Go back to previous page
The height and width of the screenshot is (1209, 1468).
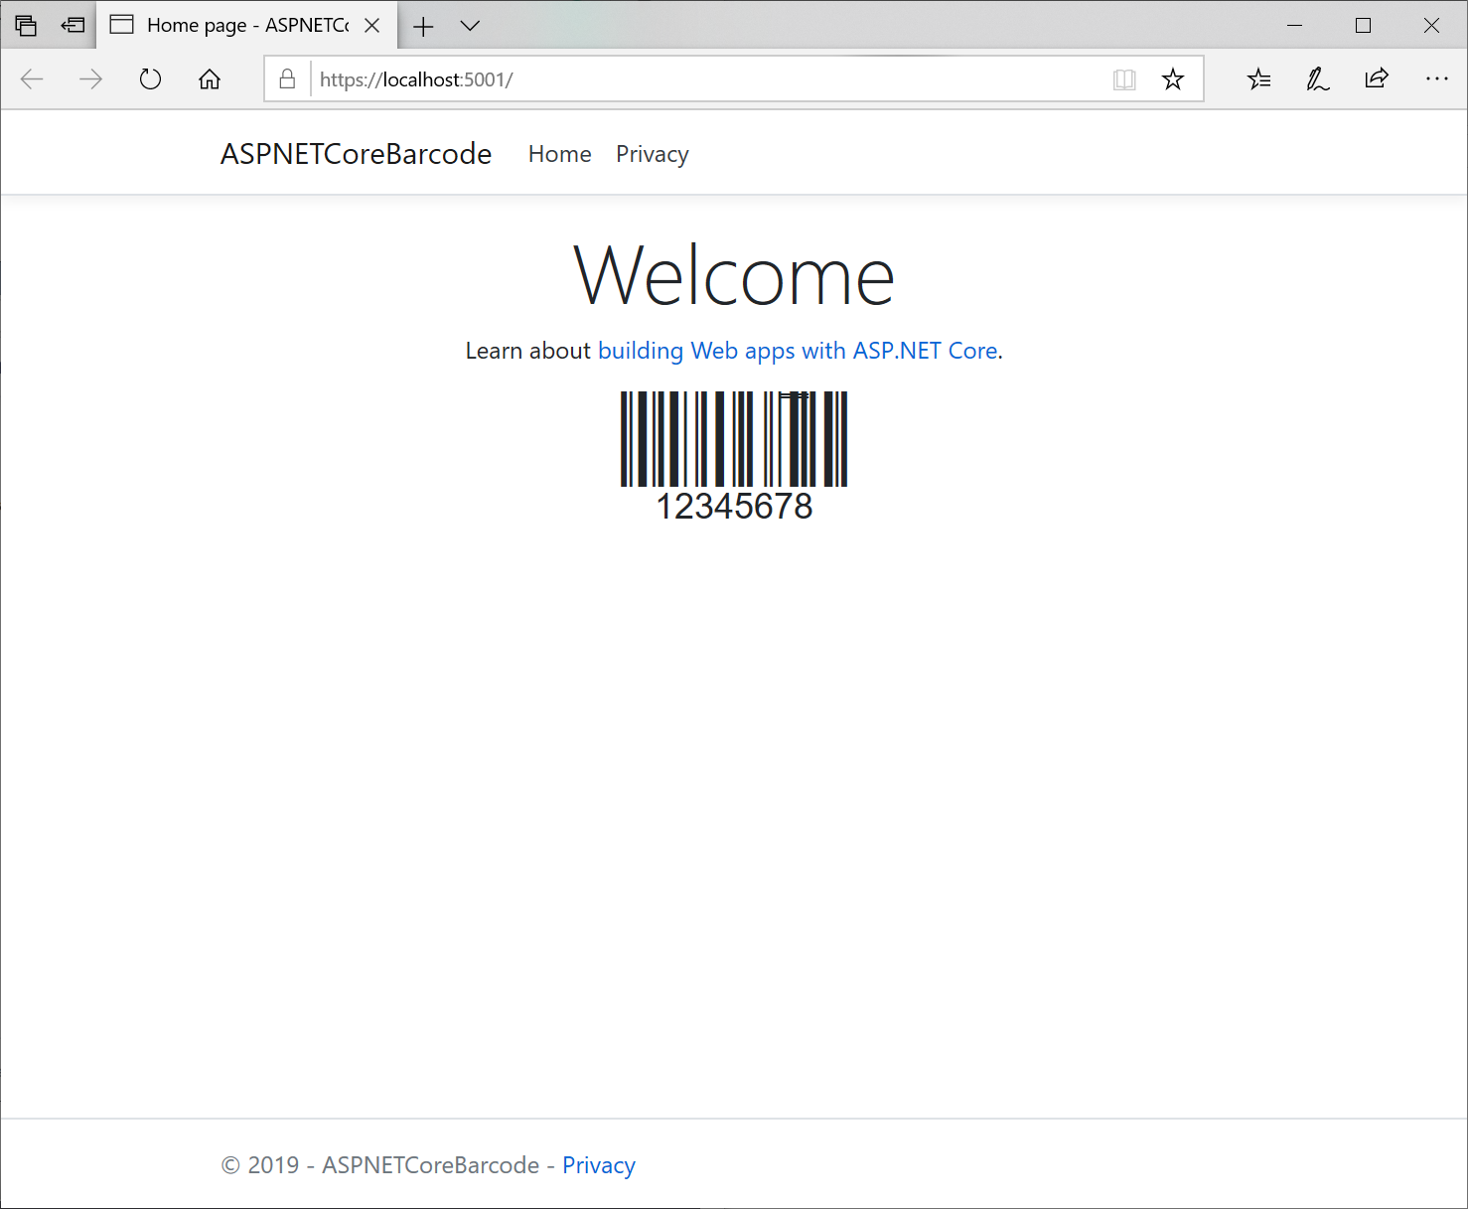pos(32,79)
